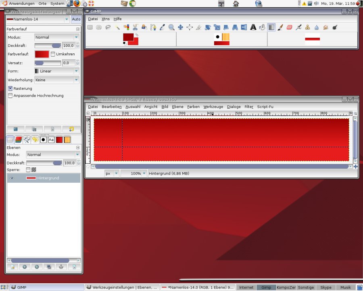Toggle the Umkehren checkbox
This screenshot has height=291, width=363.
[53, 54]
